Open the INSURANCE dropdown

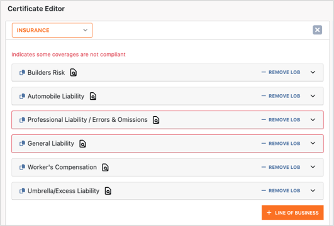coord(52,30)
